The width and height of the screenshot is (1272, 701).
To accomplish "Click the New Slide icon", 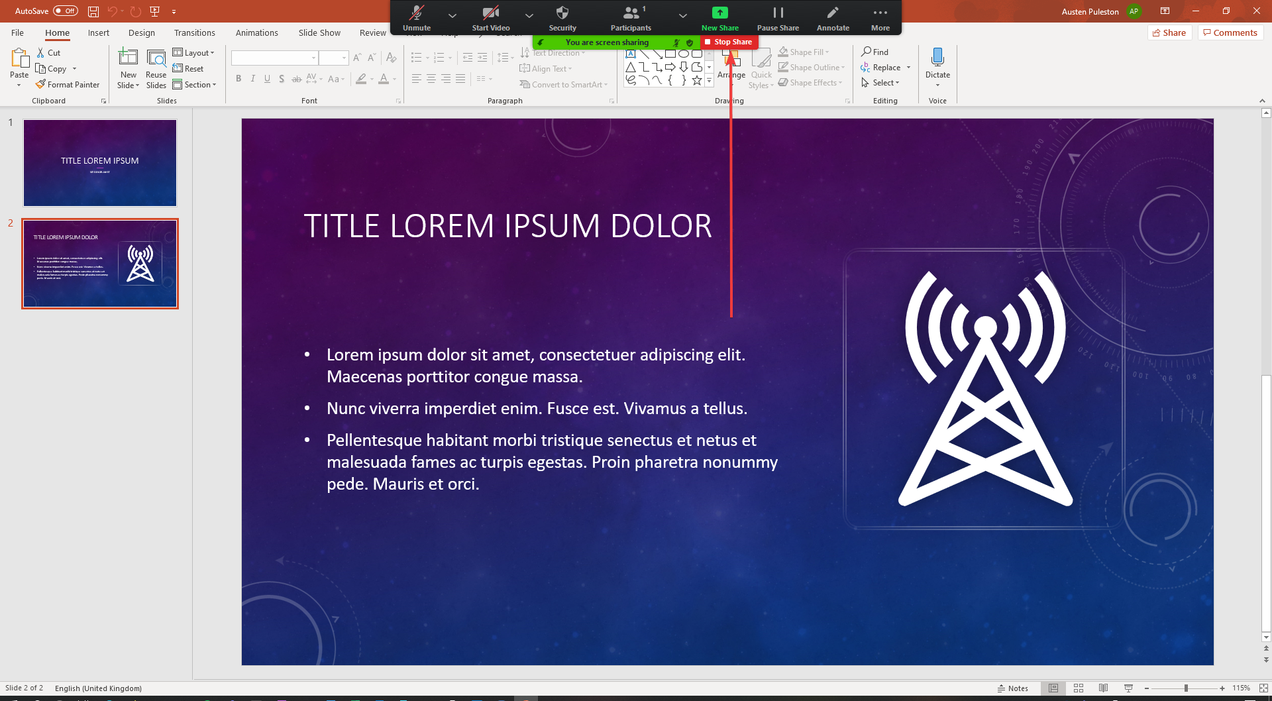I will pyautogui.click(x=128, y=58).
